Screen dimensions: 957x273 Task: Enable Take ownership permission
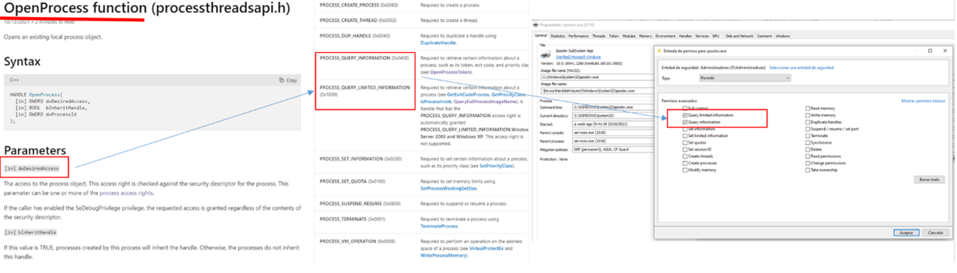tap(808, 170)
